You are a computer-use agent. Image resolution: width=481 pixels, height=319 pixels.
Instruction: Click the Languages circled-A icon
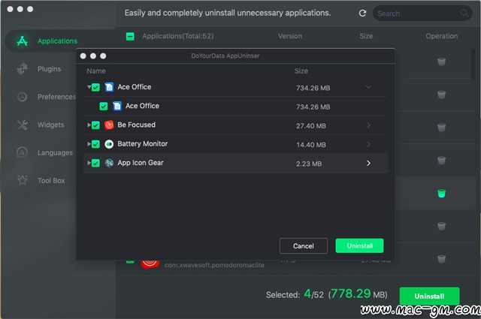point(22,152)
